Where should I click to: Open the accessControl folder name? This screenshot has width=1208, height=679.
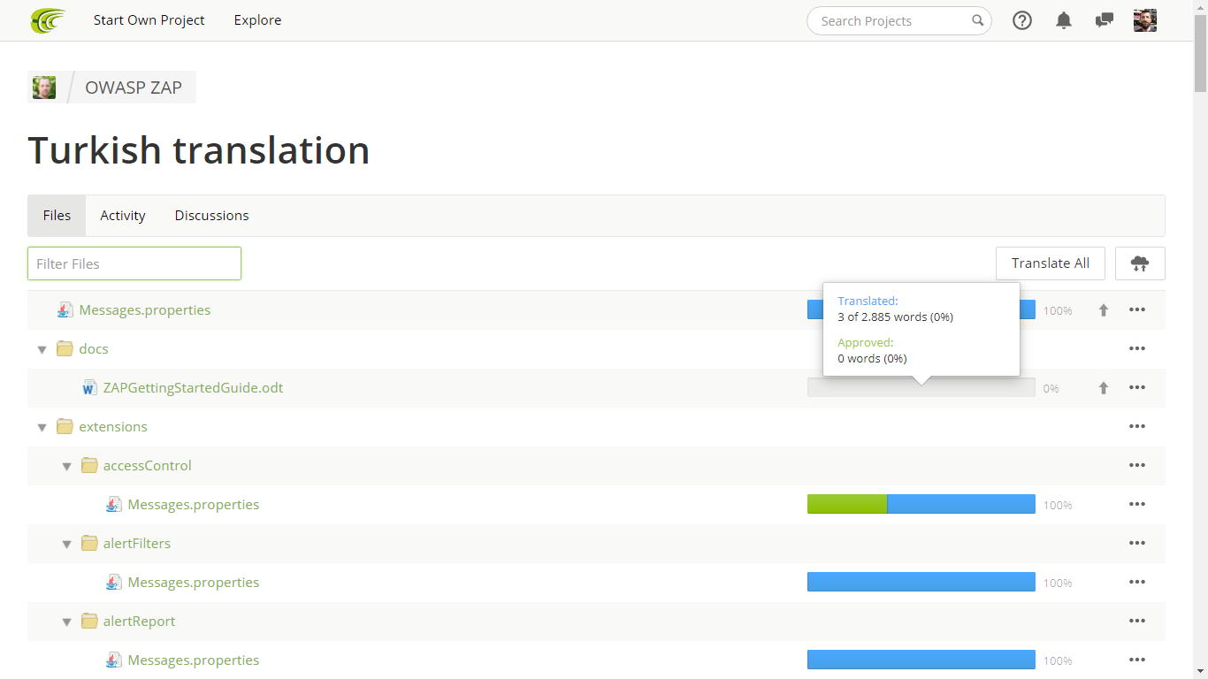148,466
